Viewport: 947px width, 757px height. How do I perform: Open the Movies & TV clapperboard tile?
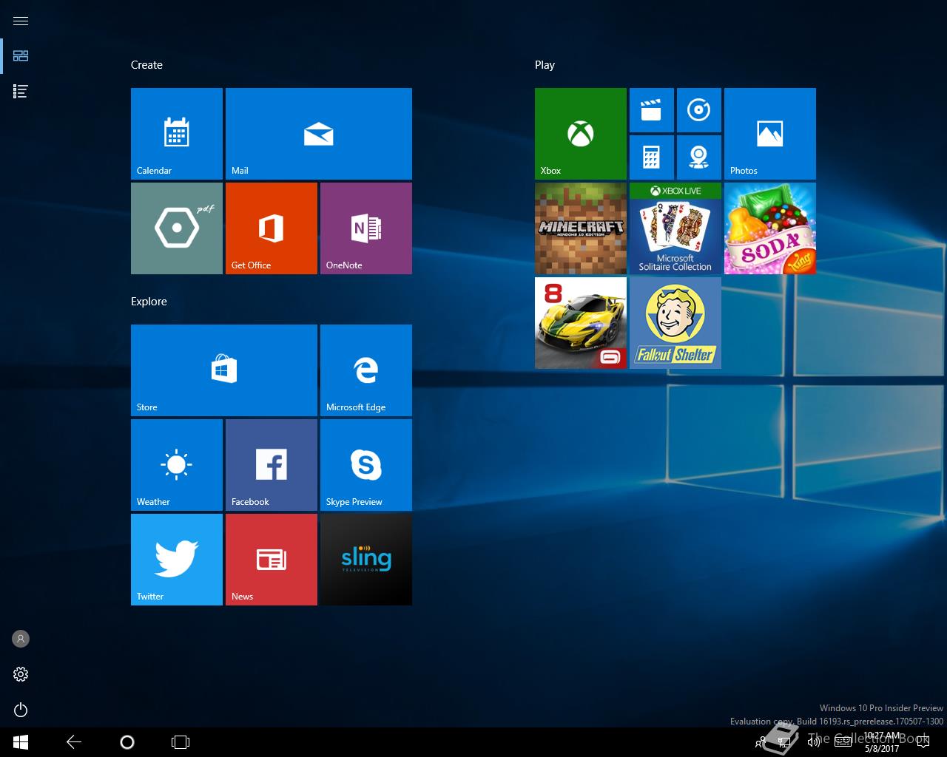click(x=652, y=110)
